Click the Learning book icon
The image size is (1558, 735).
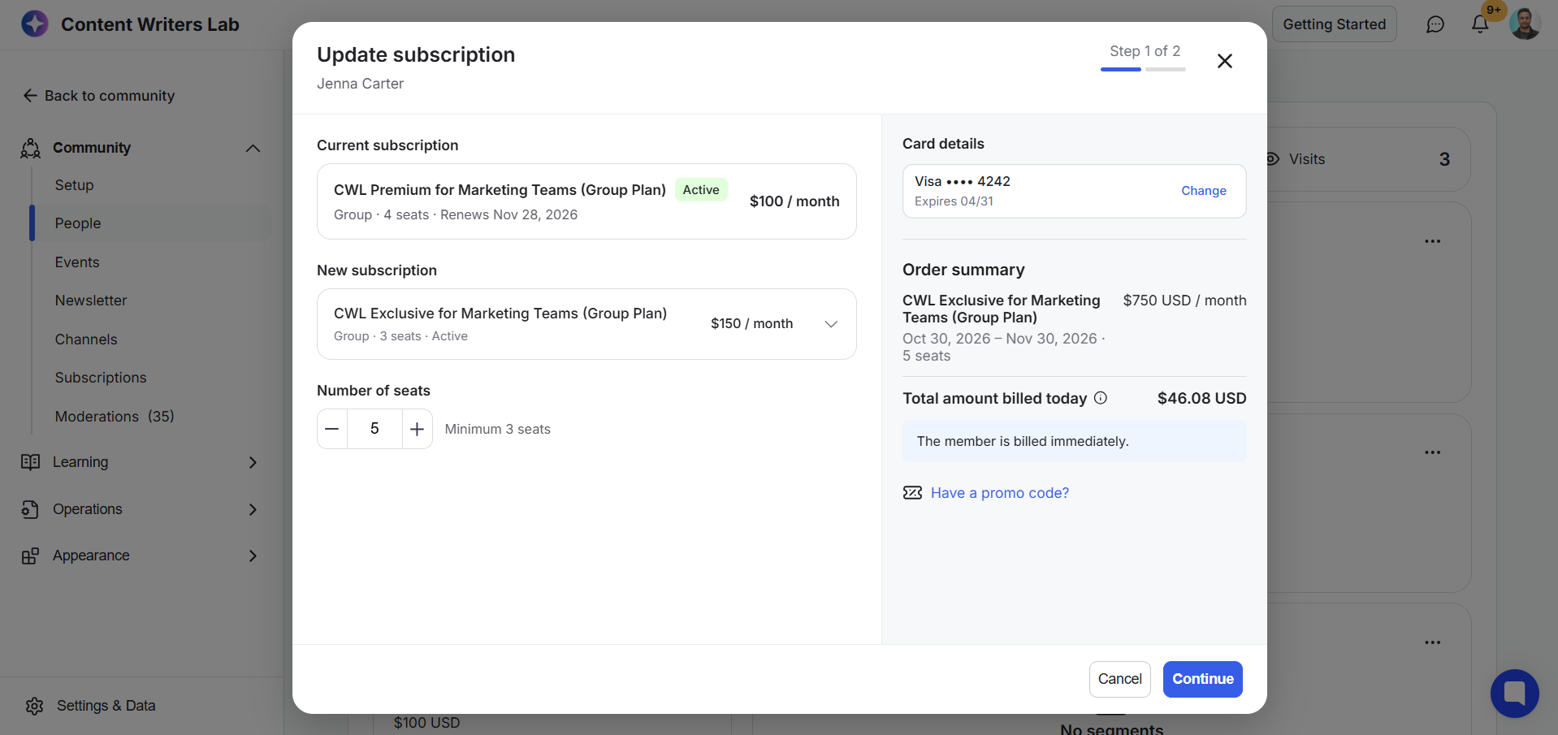click(31, 462)
